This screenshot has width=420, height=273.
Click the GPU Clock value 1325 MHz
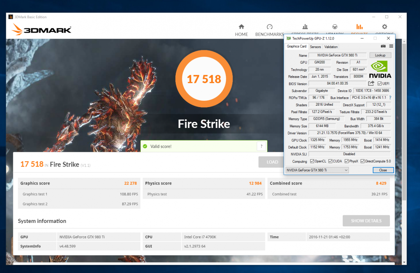[x=318, y=140]
